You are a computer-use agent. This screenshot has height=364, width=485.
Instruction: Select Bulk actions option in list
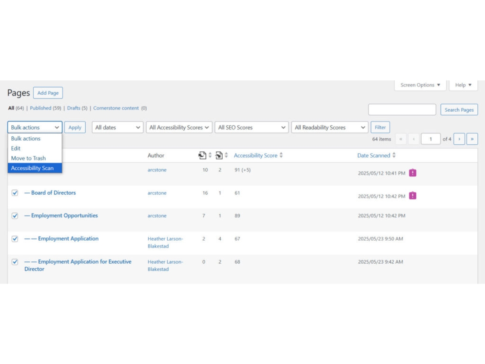click(x=35, y=138)
